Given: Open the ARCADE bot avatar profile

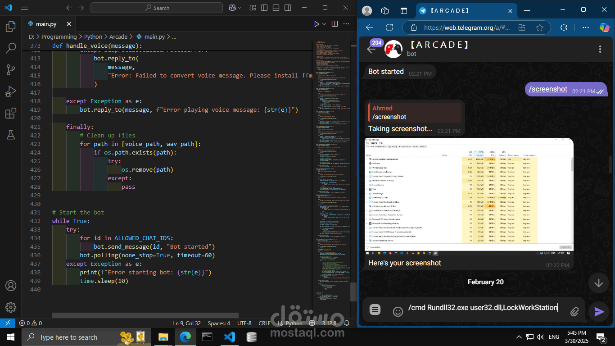Looking at the screenshot, I should (x=393, y=49).
